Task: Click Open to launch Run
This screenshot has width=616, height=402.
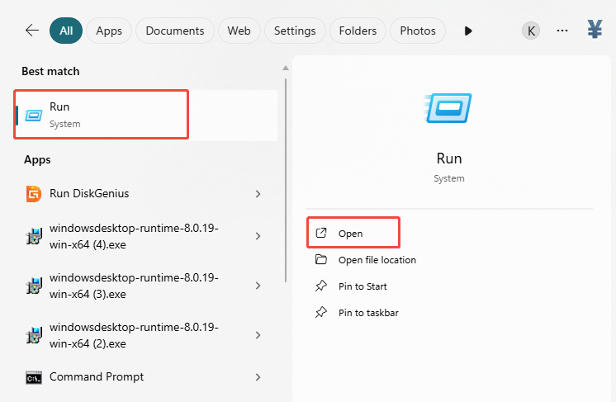Action: click(x=351, y=234)
